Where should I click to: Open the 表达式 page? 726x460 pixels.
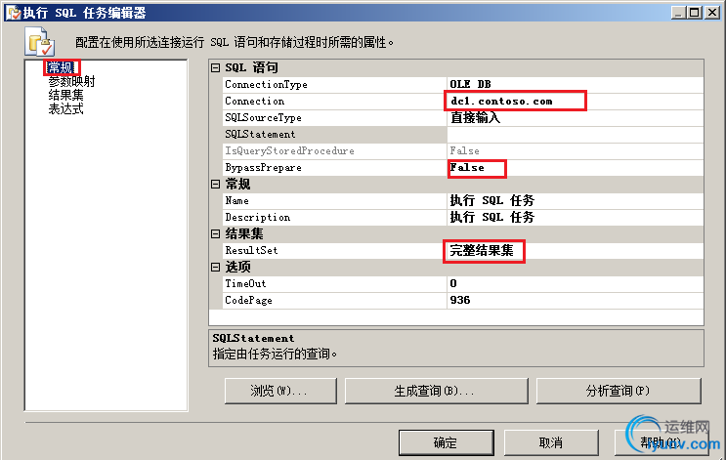click(x=65, y=109)
